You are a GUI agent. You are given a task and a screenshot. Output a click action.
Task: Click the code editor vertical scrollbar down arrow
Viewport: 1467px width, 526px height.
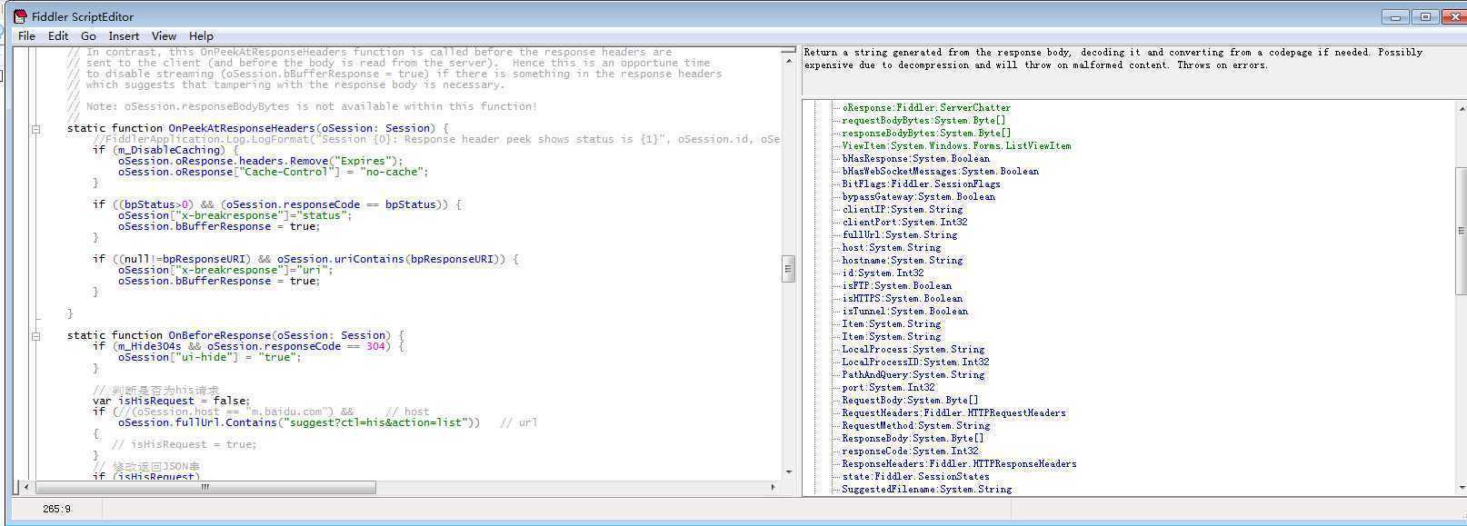(x=788, y=472)
